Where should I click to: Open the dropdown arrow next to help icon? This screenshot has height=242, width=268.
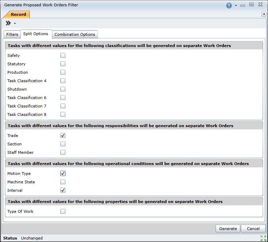tap(236, 6)
